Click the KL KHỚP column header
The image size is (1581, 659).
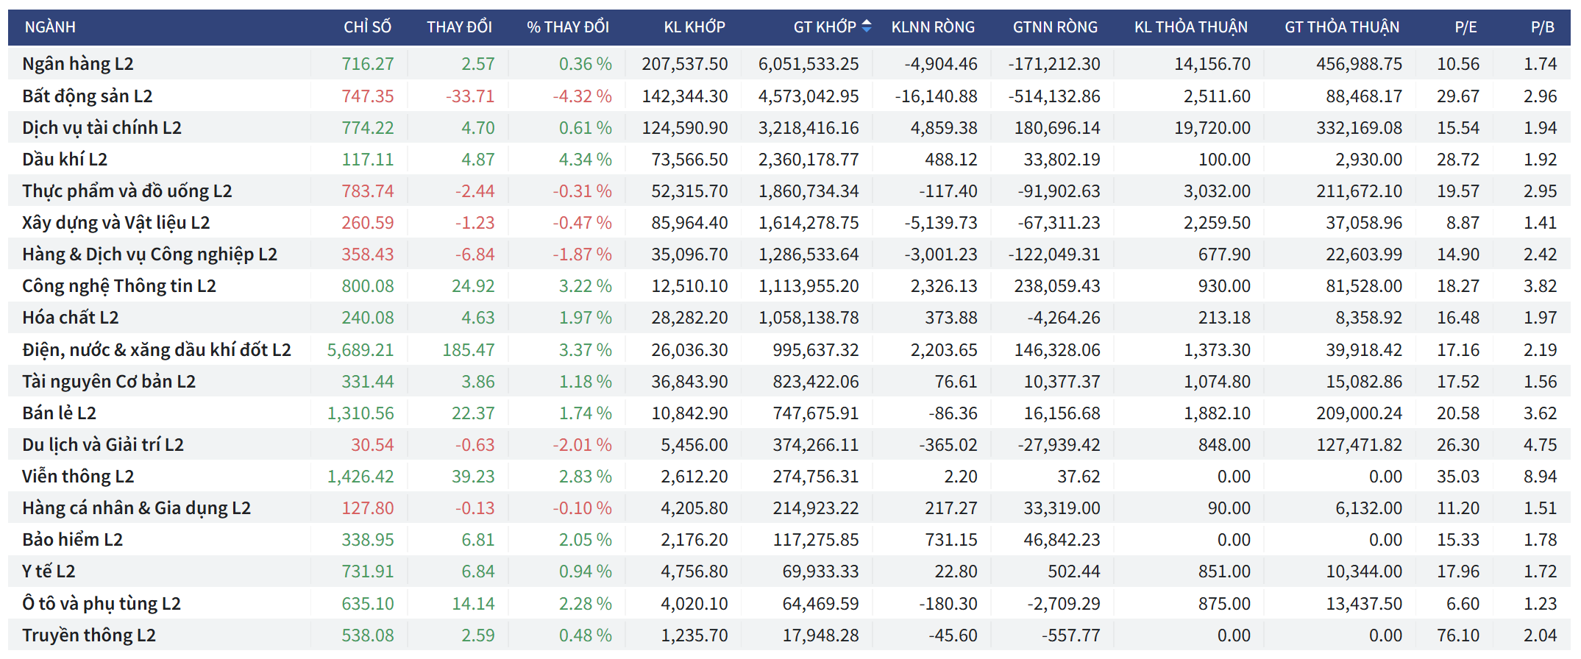point(694,27)
